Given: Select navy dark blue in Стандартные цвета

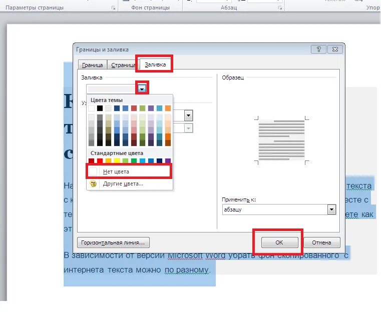Looking at the screenshot, I should [x=159, y=160].
